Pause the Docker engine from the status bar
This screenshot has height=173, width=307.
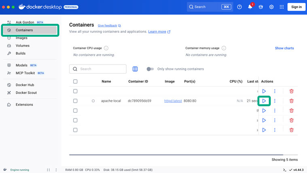(x=49, y=170)
